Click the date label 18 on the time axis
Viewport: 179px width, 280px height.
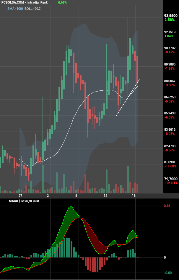point(134,196)
